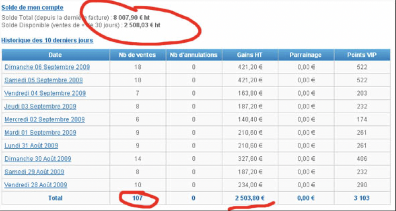Image resolution: width=396 pixels, height=211 pixels.
Task: Click the "Nb de ventes" column header
Action: coord(137,55)
